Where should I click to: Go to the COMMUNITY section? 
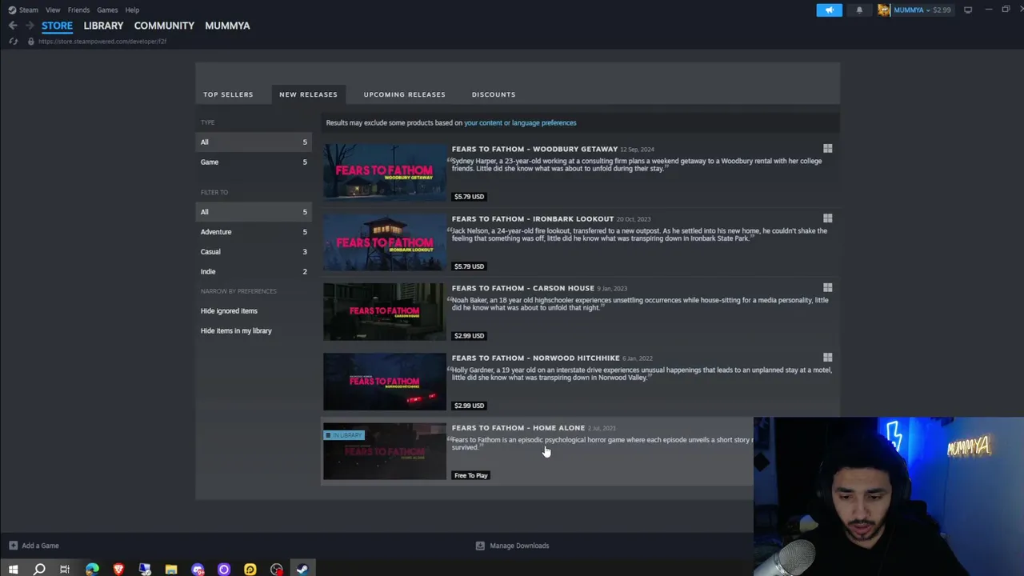click(164, 26)
